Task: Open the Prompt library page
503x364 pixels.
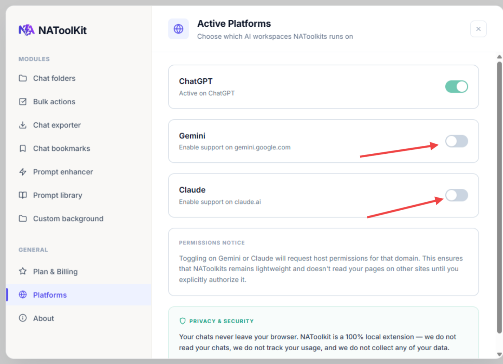Action: tap(79, 195)
